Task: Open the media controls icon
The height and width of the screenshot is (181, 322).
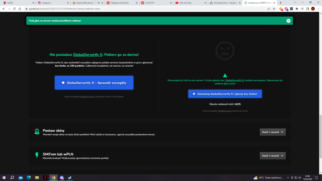Action: [302, 9]
